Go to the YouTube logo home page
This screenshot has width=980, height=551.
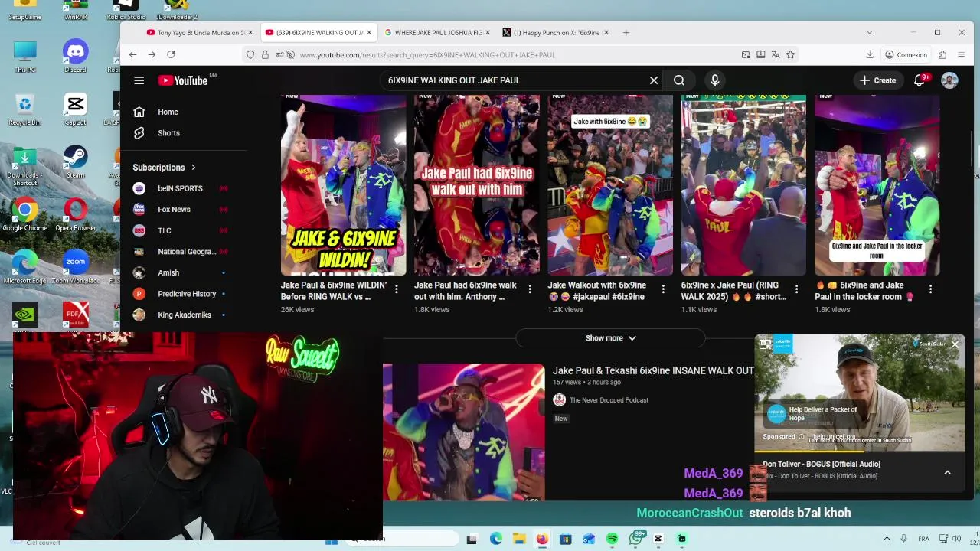[183, 80]
